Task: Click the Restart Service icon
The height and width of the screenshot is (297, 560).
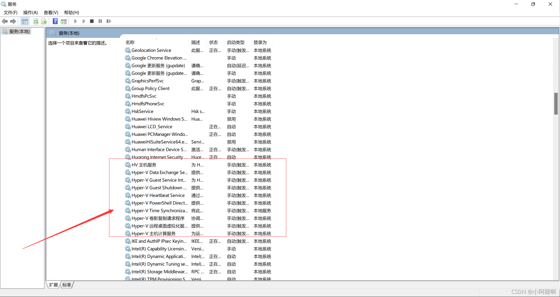Action: click(x=109, y=21)
